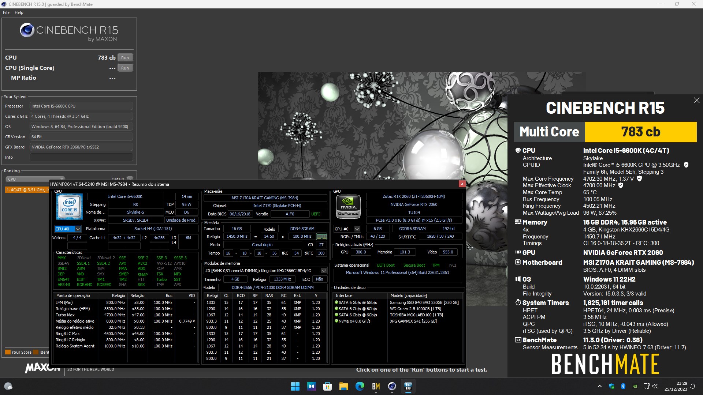Image resolution: width=703 pixels, height=395 pixels.
Task: Click the Motherboard section icon in BenchMate
Action: pos(518,262)
